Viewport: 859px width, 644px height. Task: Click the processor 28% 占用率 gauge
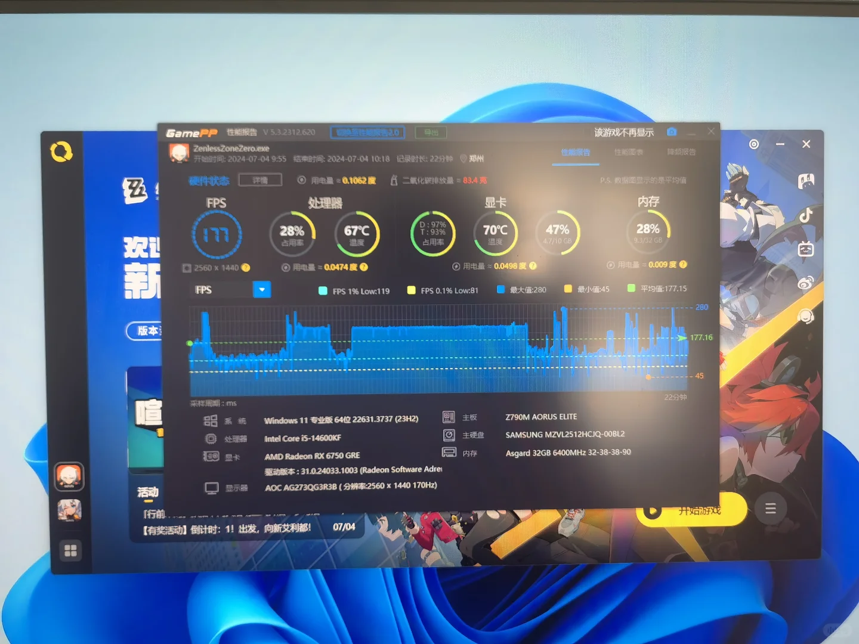tap(292, 234)
